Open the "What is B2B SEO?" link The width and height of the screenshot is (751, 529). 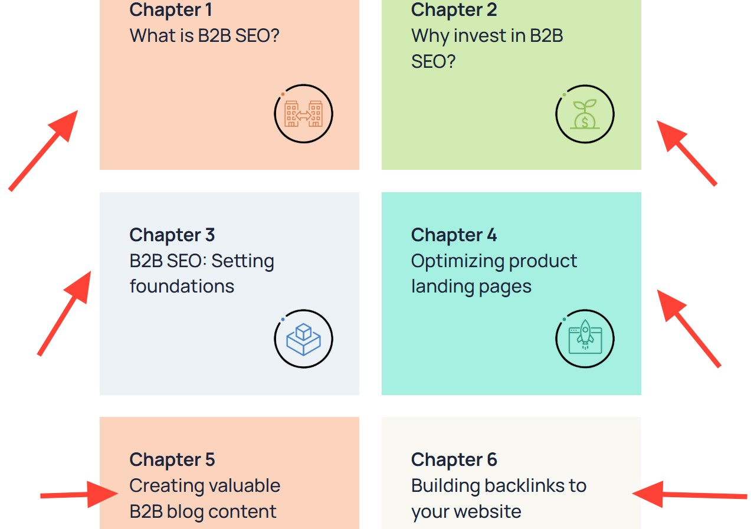[x=204, y=35]
